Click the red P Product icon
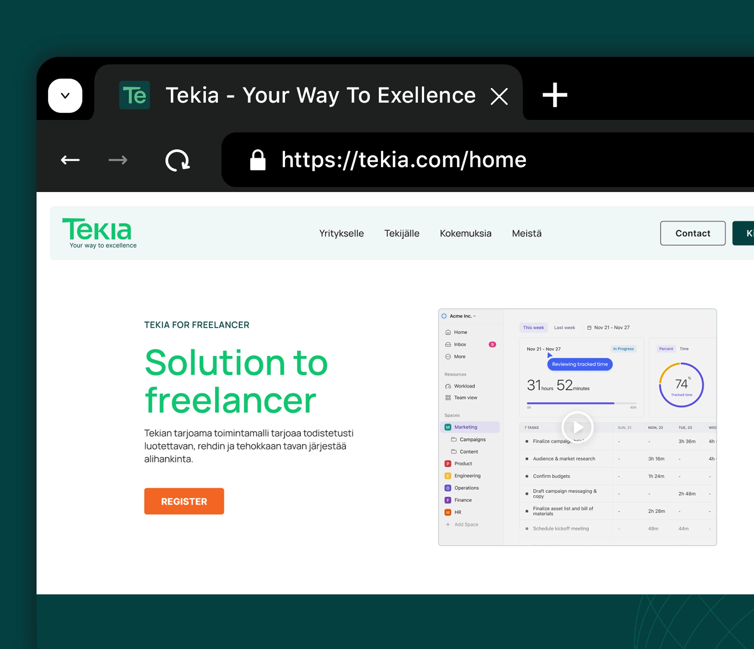This screenshot has height=649, width=754. tap(448, 463)
